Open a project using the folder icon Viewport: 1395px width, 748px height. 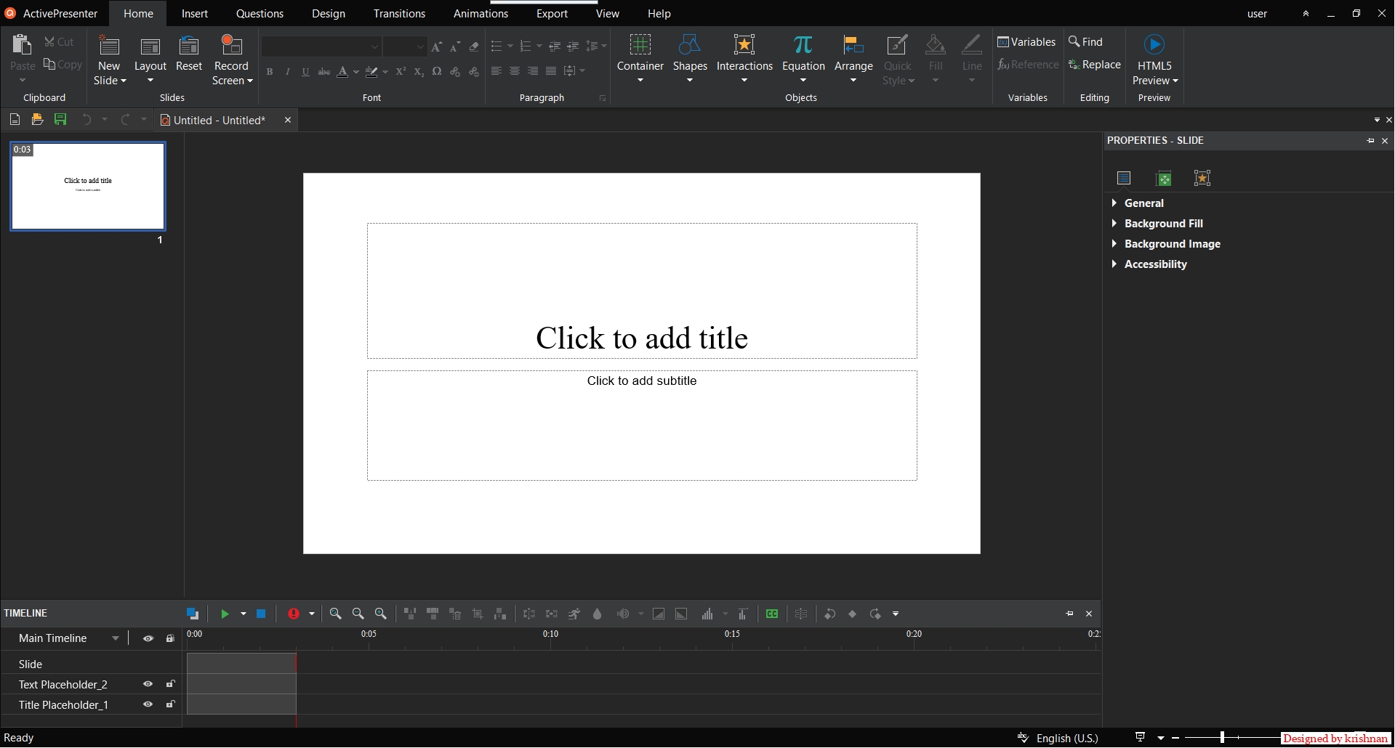37,120
